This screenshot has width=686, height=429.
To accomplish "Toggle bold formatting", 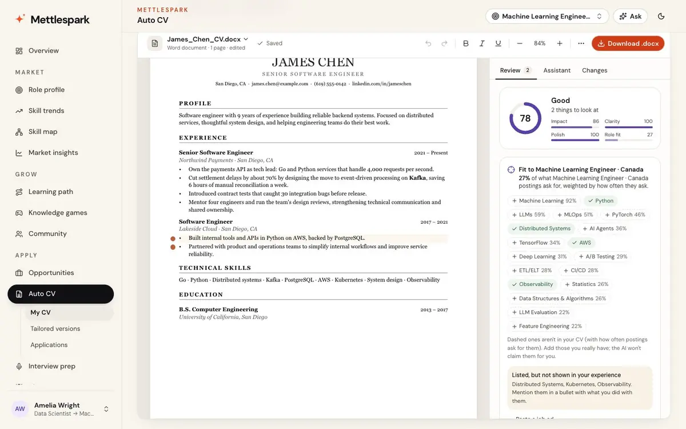I will pos(465,43).
